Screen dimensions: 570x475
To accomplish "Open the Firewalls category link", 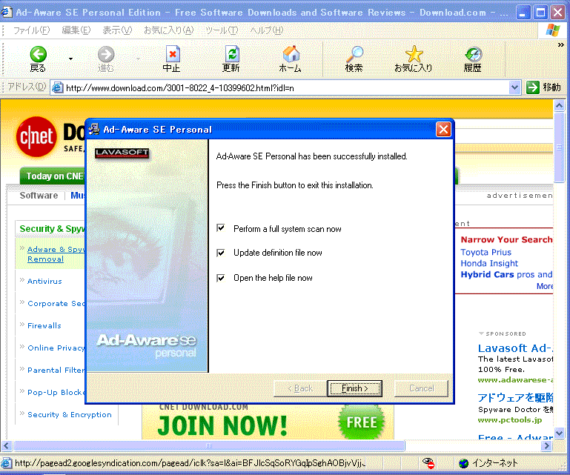I will (x=44, y=325).
